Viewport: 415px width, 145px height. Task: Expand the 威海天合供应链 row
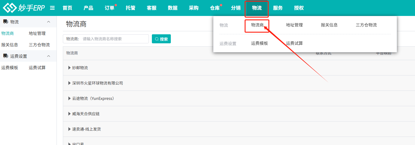[x=69, y=114]
